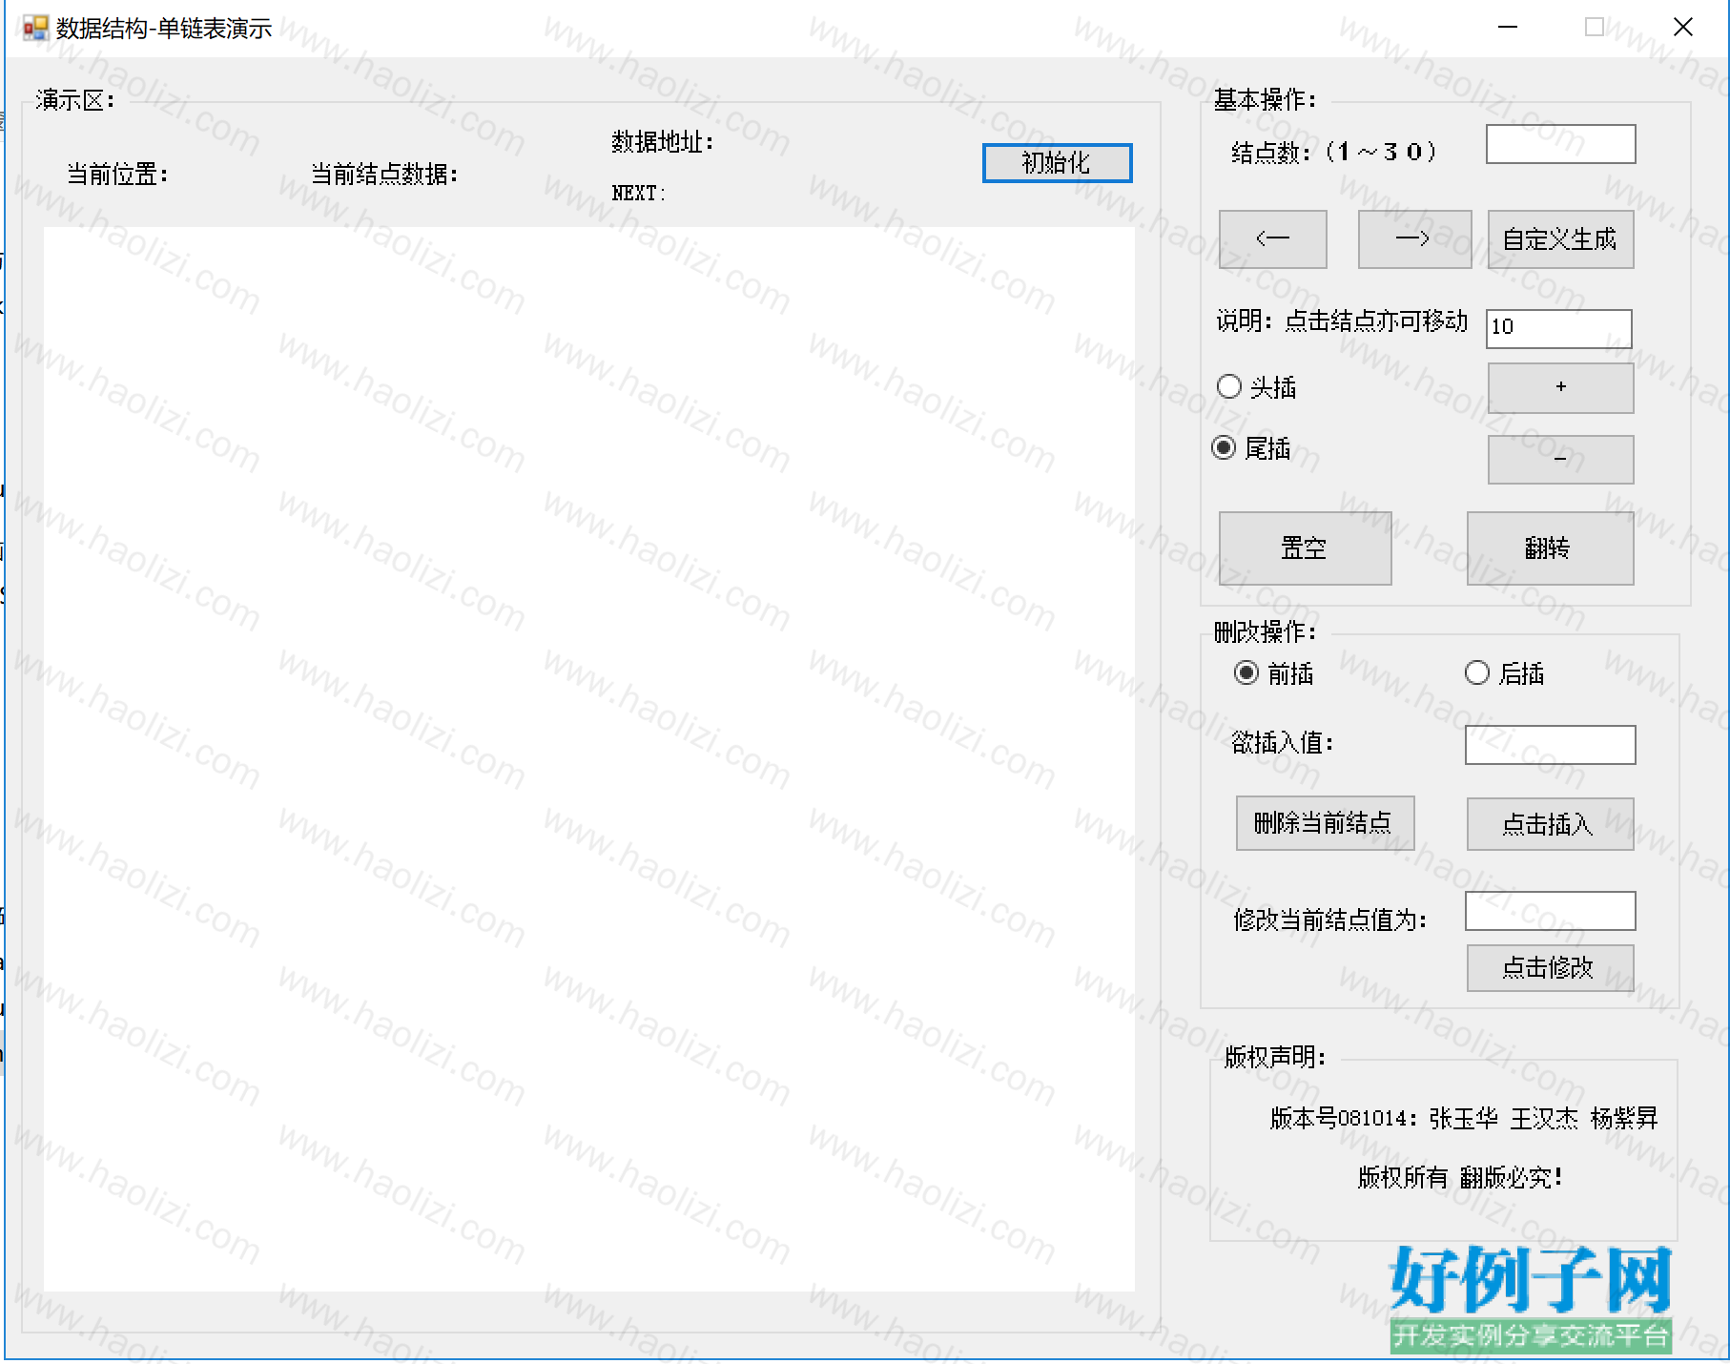Choose the 前插 radio option
The height and width of the screenshot is (1364, 1730).
point(1274,673)
